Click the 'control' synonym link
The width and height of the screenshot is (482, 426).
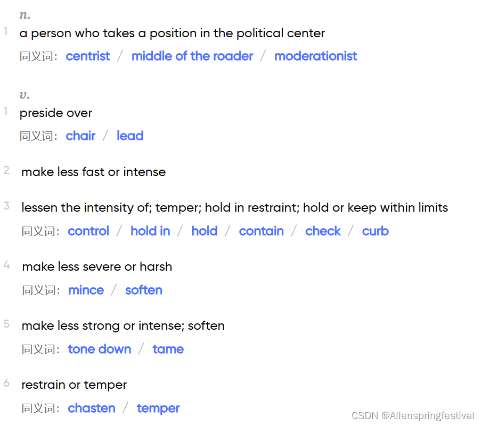(88, 231)
